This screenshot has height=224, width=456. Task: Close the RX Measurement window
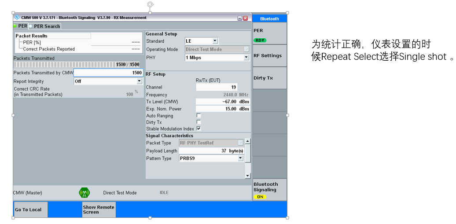(246, 18)
